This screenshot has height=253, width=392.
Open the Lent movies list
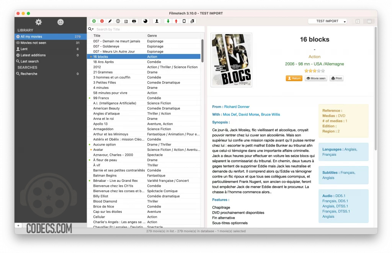(51, 49)
